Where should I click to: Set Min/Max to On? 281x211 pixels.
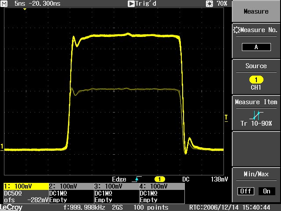tap(266, 191)
